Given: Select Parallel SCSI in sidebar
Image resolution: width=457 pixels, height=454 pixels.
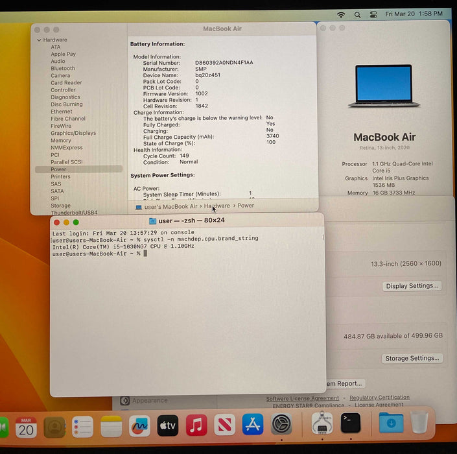Looking at the screenshot, I should point(67,162).
